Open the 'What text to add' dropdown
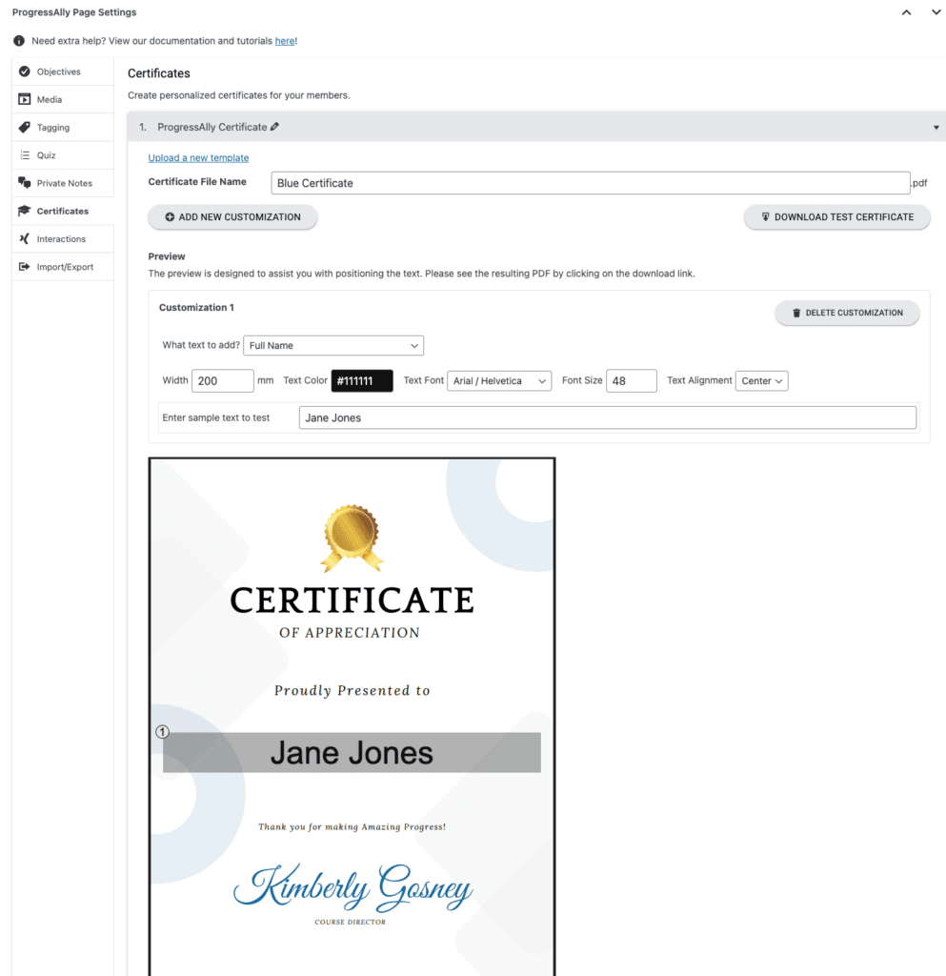 [333, 345]
